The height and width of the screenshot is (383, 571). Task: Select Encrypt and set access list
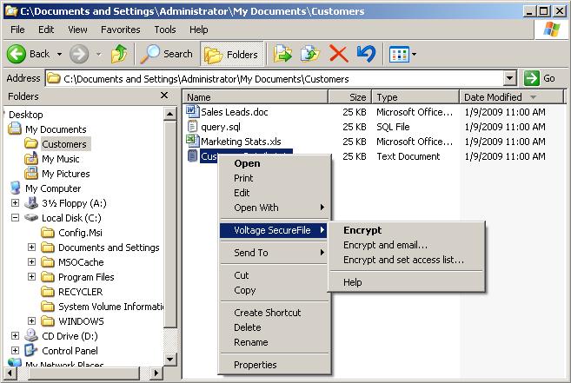[403, 260]
